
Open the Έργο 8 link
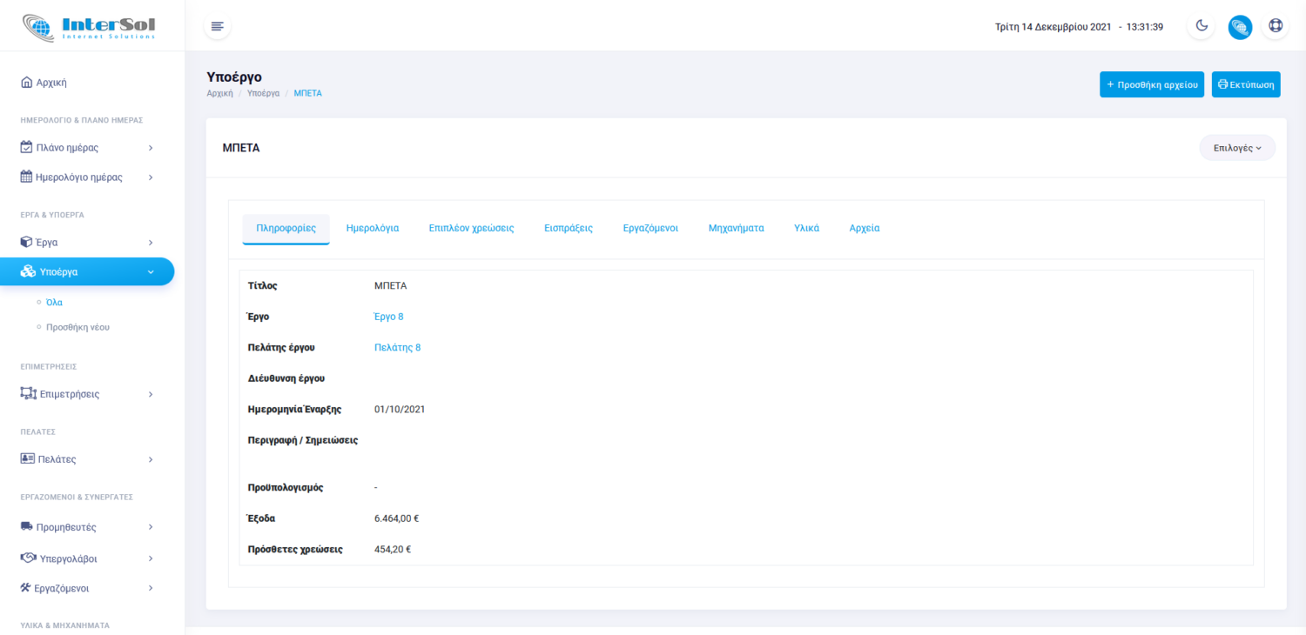(388, 317)
